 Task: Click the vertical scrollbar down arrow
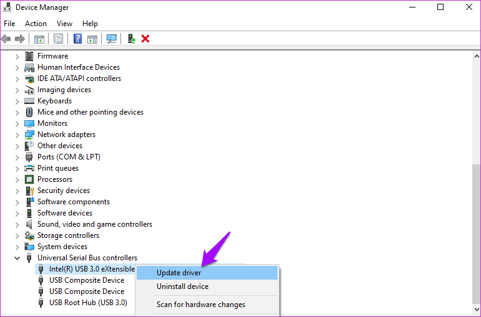coord(476,308)
